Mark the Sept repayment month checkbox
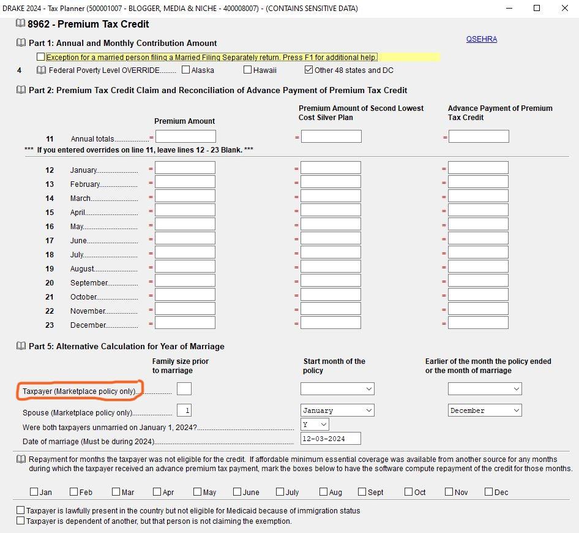 click(x=362, y=491)
